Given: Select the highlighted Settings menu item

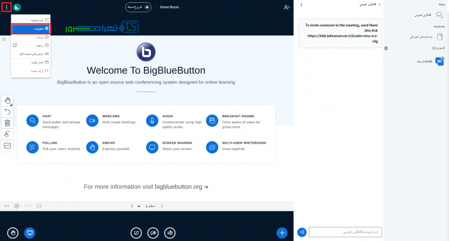Looking at the screenshot, I should (x=31, y=28).
